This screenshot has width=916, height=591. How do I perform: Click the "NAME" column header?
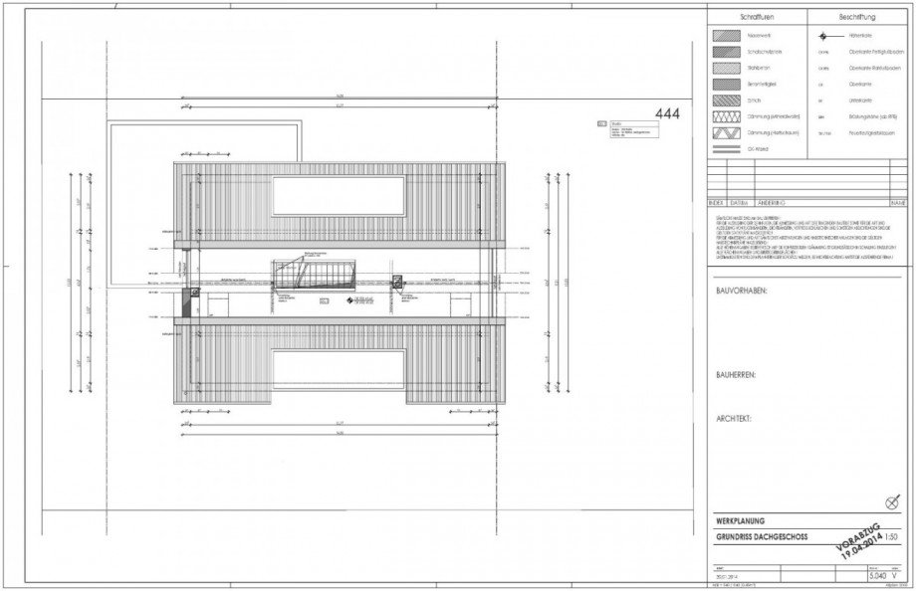898,203
